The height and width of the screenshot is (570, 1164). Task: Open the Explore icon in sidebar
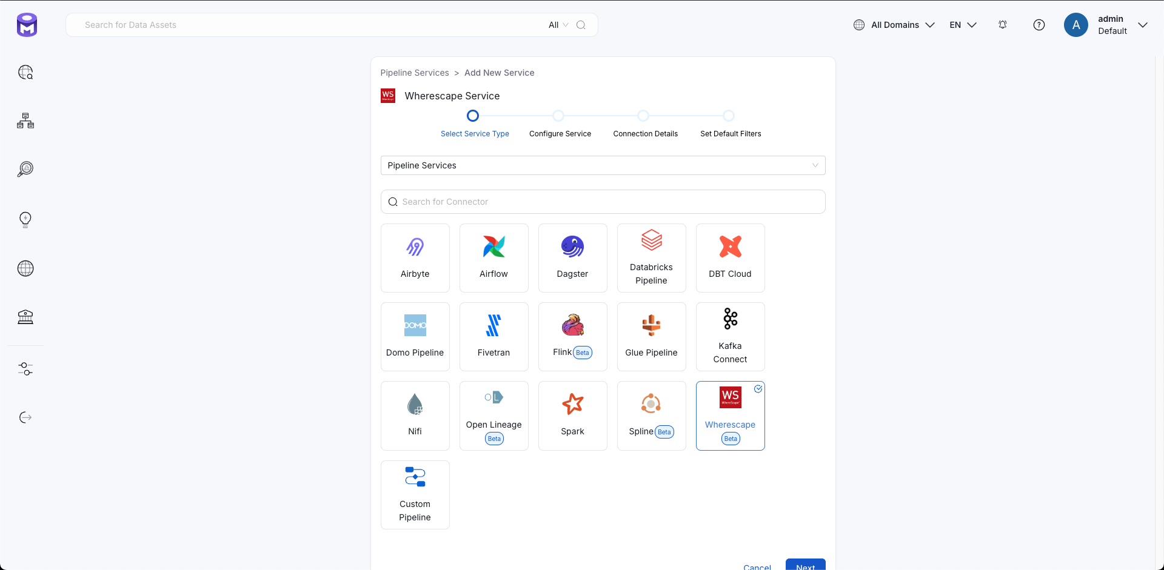click(25, 73)
